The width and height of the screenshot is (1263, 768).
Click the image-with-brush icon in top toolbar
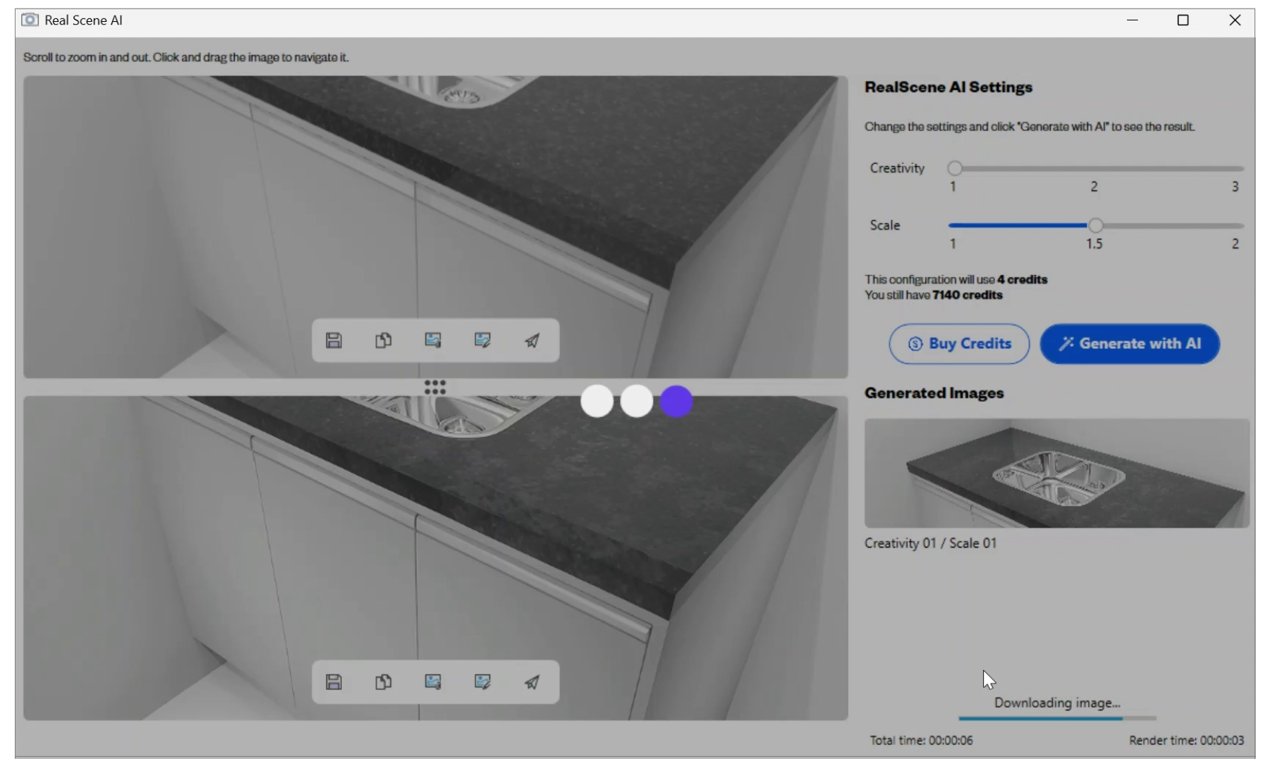(433, 341)
